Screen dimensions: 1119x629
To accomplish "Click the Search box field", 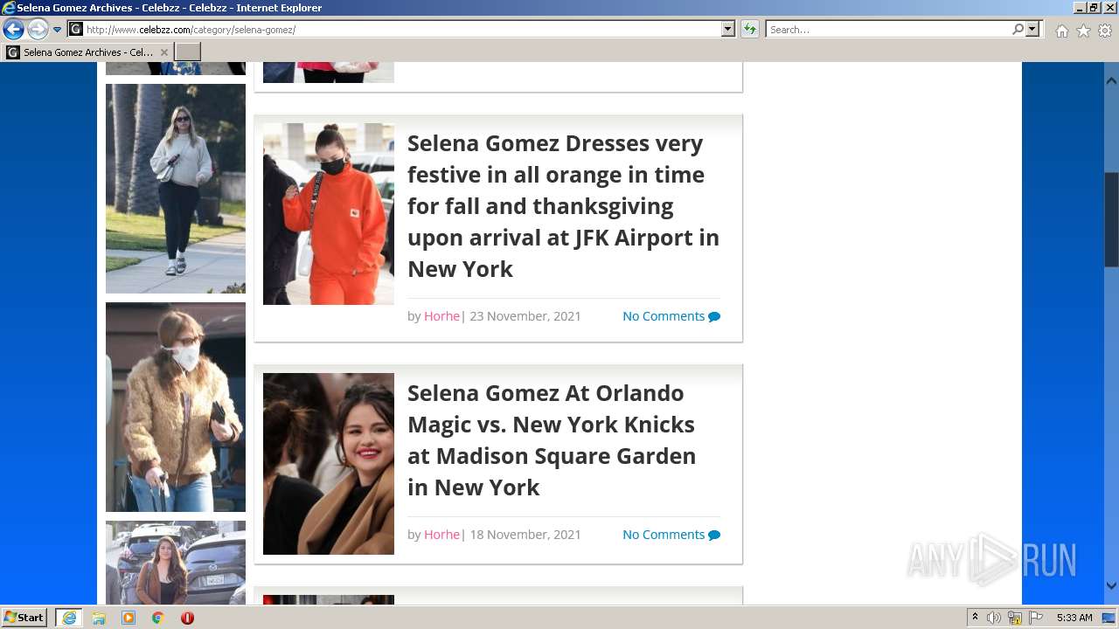I will coord(888,30).
